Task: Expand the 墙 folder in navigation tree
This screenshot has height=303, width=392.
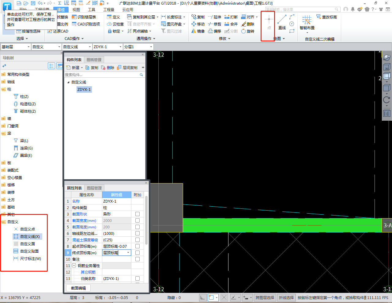Action: click(x=3, y=118)
